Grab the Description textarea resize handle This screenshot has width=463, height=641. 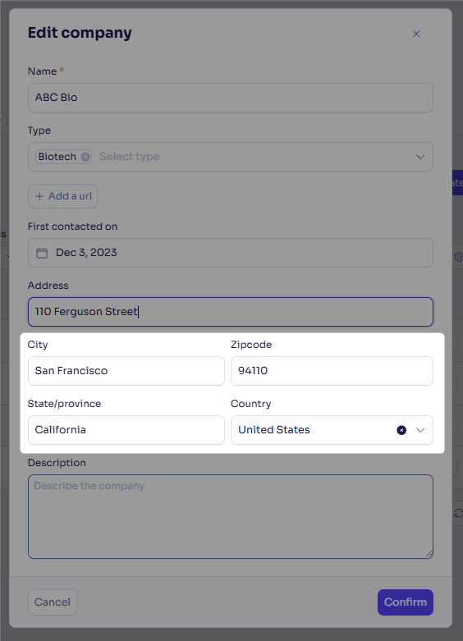(429, 554)
